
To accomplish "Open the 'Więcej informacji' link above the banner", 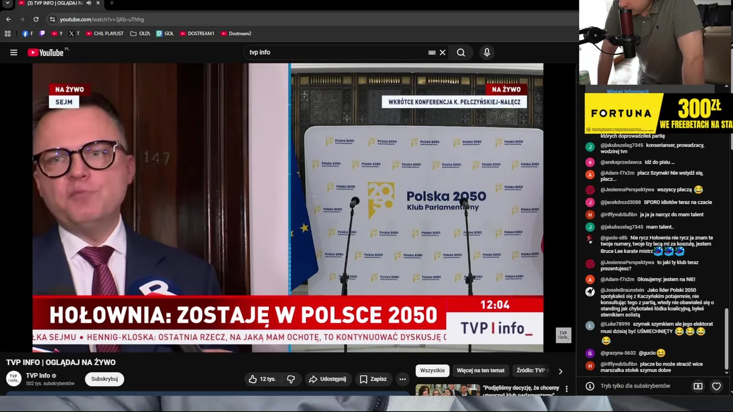I will (628, 92).
